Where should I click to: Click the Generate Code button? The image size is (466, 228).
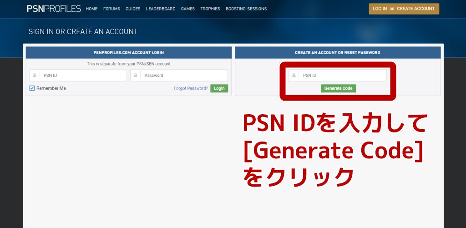[x=338, y=88]
